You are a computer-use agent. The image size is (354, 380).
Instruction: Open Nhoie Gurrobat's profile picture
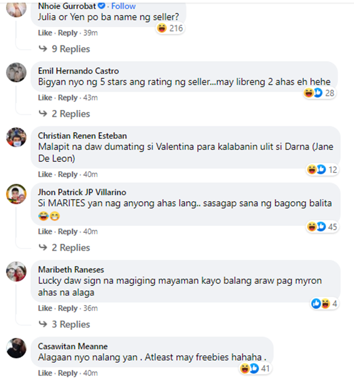[x=16, y=9]
